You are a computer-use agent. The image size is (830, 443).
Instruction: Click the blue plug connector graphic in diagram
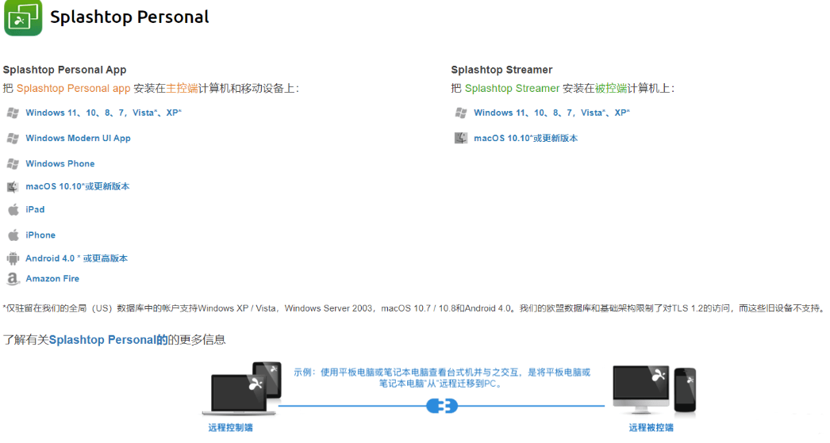click(x=442, y=407)
